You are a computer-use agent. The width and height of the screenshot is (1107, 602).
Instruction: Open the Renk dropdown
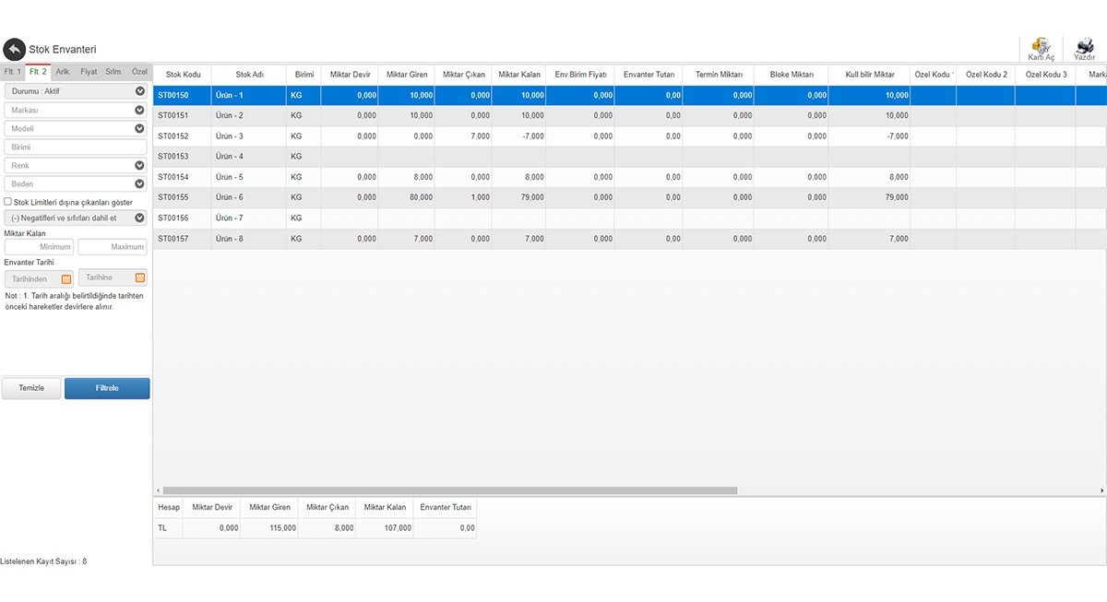coord(139,166)
